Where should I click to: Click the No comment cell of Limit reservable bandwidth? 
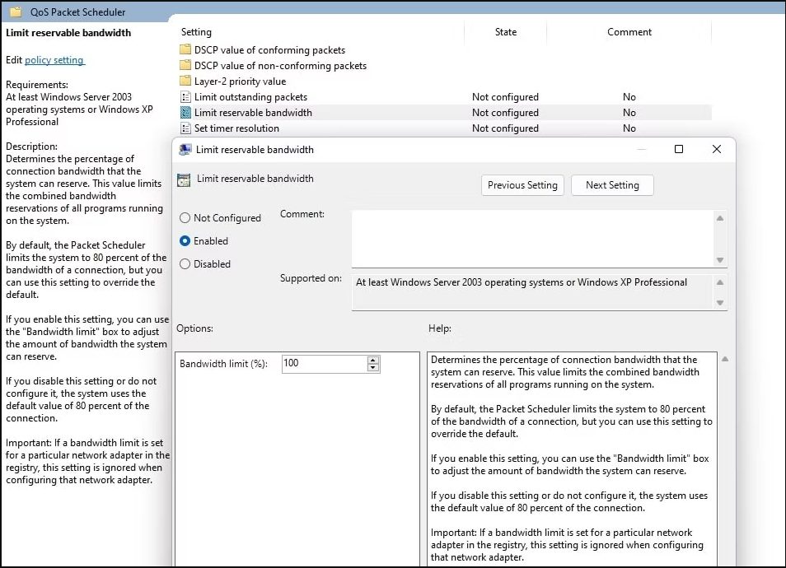coord(629,112)
